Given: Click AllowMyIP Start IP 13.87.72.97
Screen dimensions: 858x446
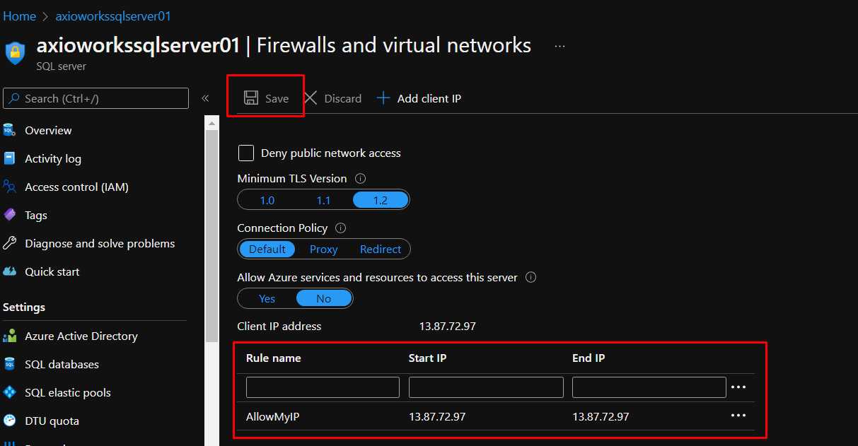Looking at the screenshot, I should pos(437,416).
